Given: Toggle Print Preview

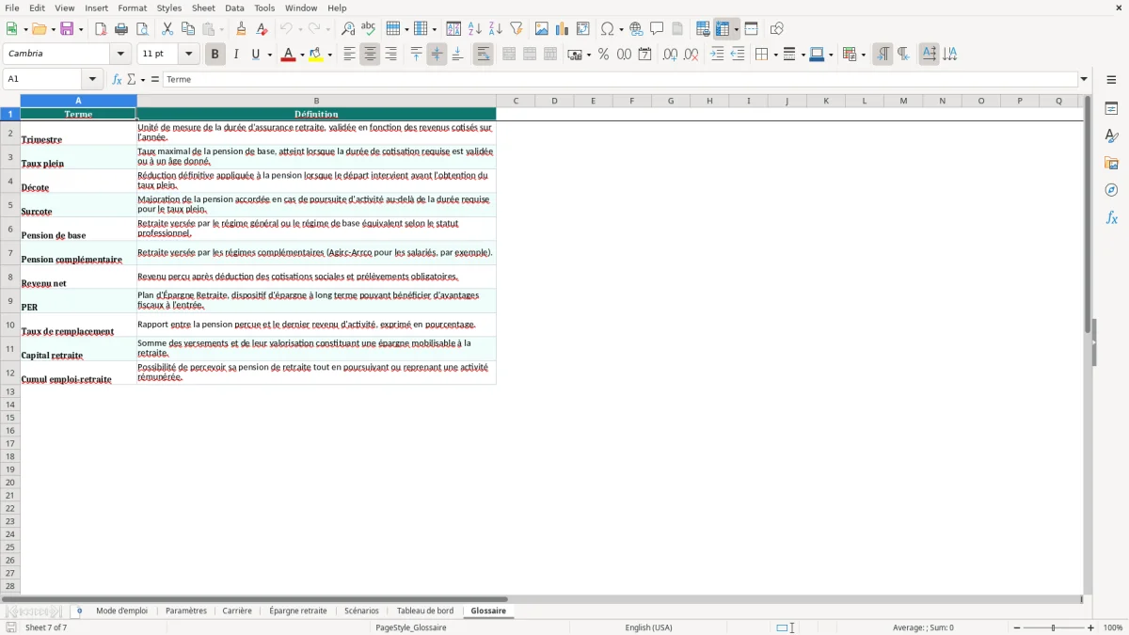Looking at the screenshot, I should (x=142, y=29).
